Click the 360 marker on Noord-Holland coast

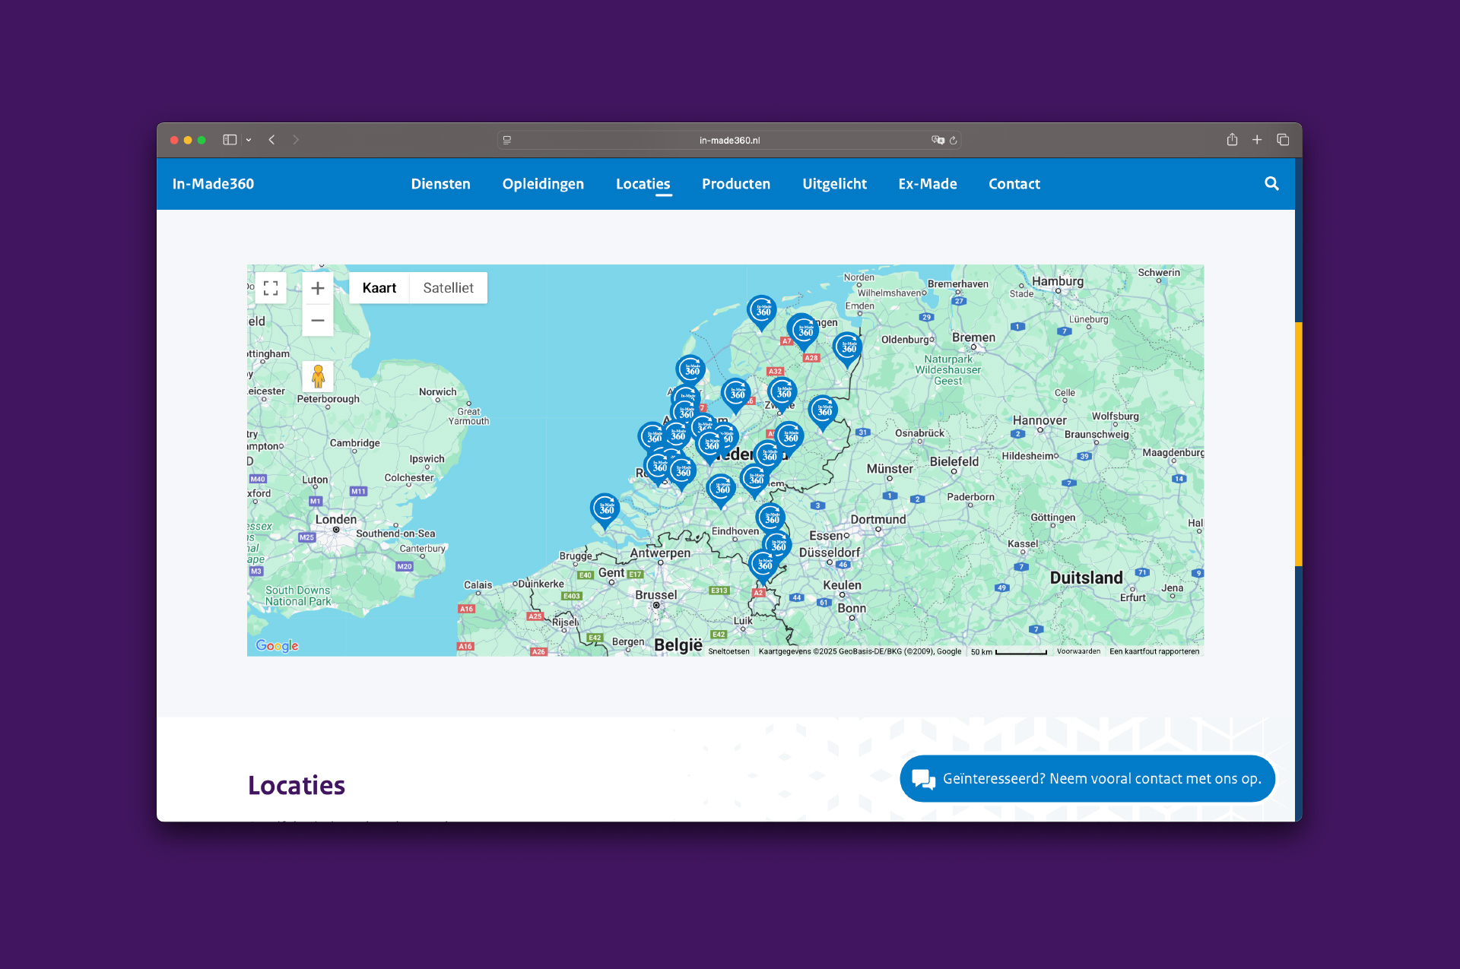[690, 371]
